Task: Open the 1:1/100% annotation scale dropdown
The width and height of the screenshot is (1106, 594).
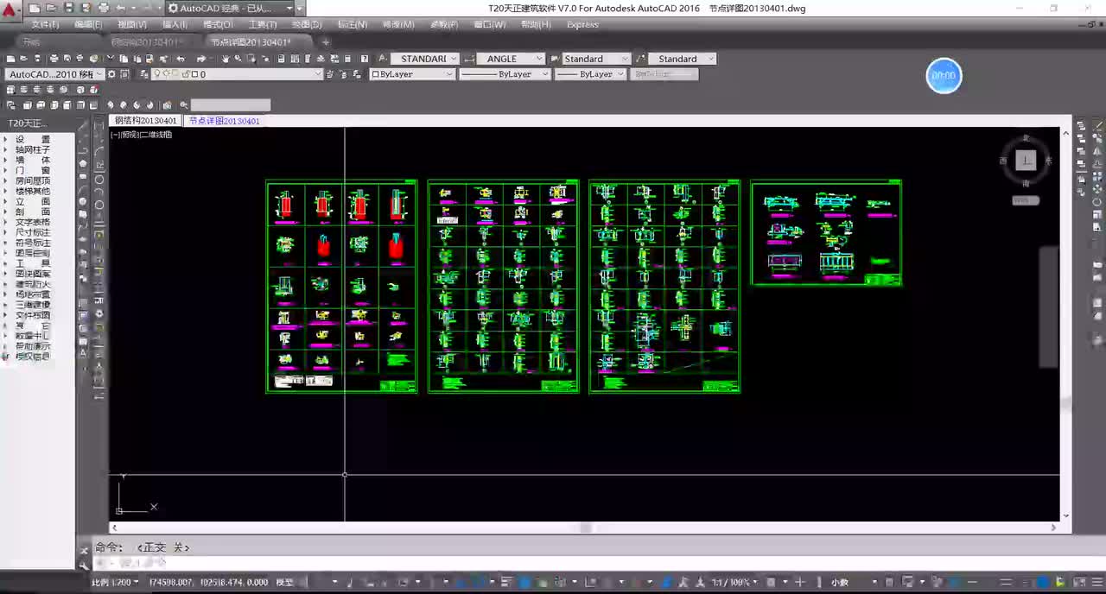Action: tap(735, 582)
